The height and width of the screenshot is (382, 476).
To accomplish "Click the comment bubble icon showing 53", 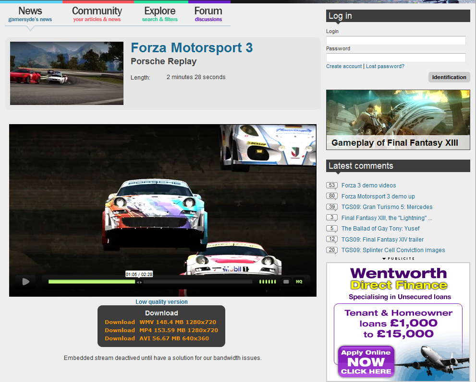I will point(331,185).
